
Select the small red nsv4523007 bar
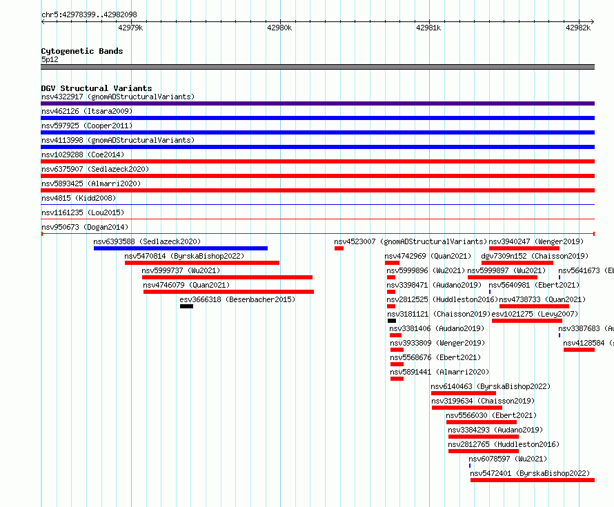pyautogui.click(x=339, y=248)
